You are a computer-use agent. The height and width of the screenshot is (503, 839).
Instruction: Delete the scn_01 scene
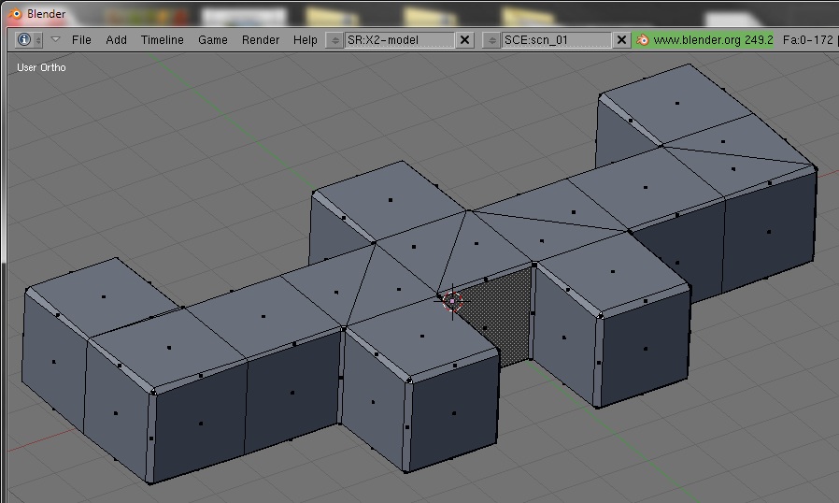click(x=621, y=40)
